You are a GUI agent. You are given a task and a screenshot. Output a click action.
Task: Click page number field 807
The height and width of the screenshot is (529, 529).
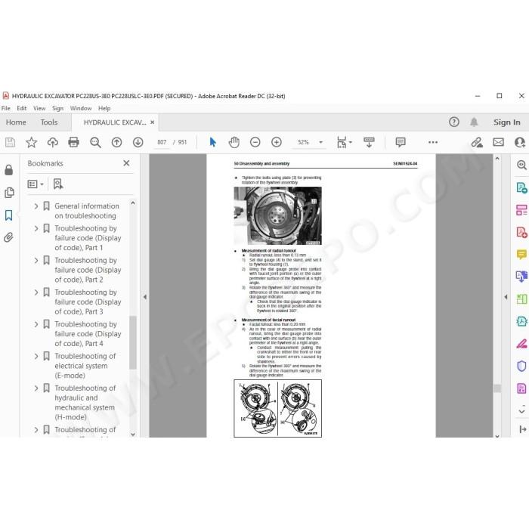click(x=162, y=142)
